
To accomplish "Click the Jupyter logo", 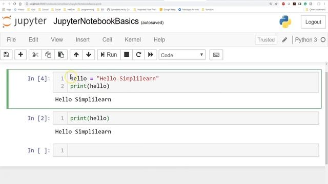I will 25,21.
